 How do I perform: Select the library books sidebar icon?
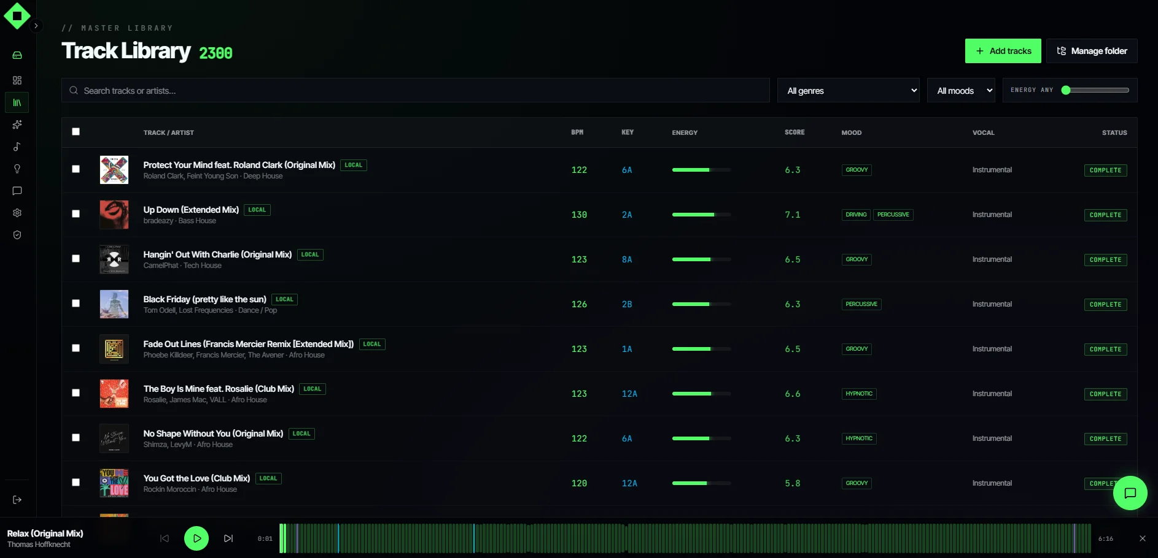(x=17, y=102)
